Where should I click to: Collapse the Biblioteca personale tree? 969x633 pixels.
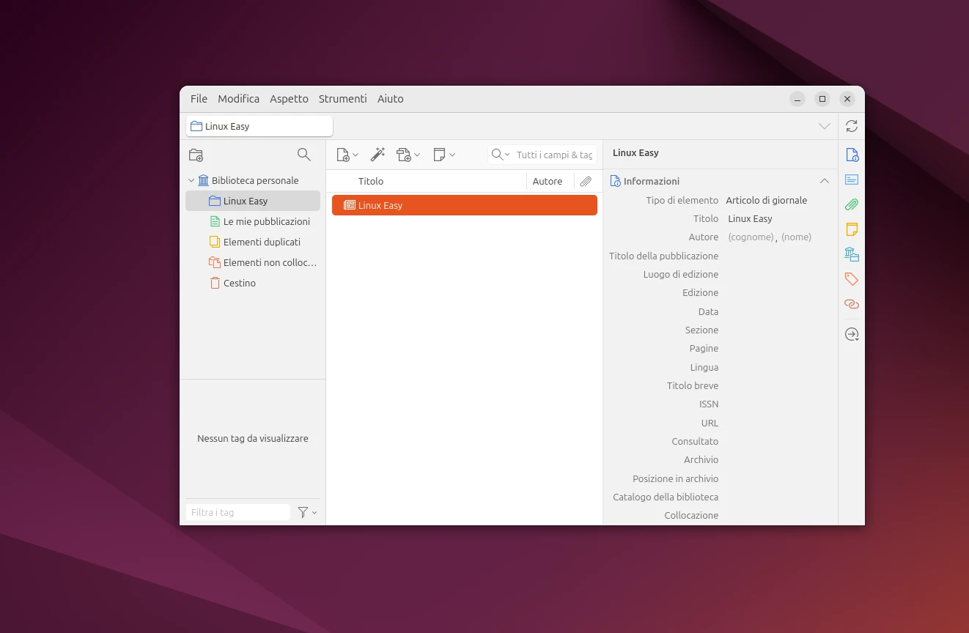click(191, 180)
